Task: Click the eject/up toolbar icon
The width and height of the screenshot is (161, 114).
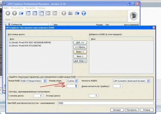Action: 14,13
